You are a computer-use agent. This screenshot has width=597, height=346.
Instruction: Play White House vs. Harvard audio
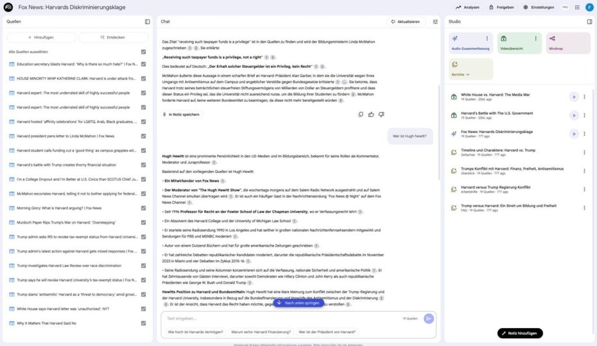tap(574, 97)
